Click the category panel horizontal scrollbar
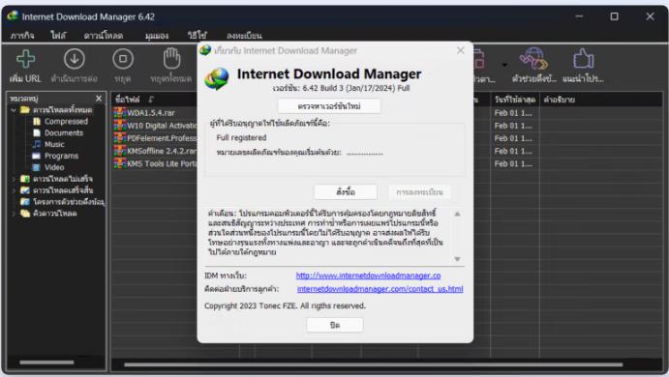 (x=46, y=362)
